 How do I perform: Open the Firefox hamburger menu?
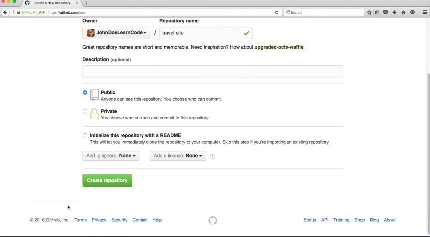pyautogui.click(x=425, y=12)
